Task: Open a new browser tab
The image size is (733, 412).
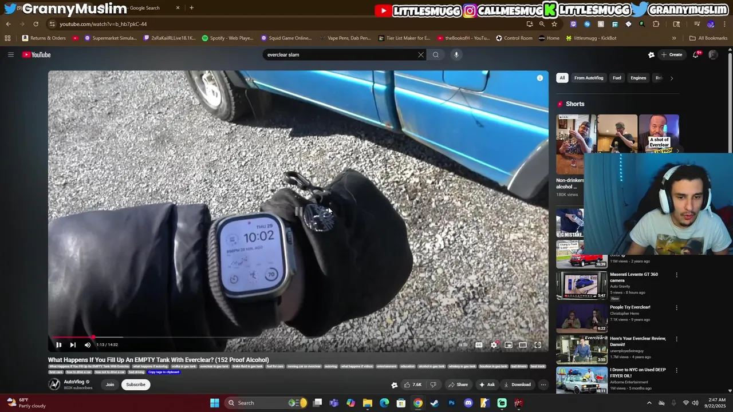Action: point(191,8)
